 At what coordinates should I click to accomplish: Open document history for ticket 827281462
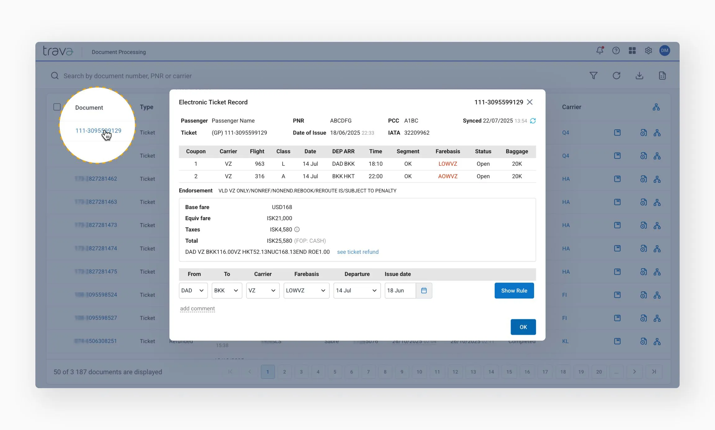[x=643, y=179]
